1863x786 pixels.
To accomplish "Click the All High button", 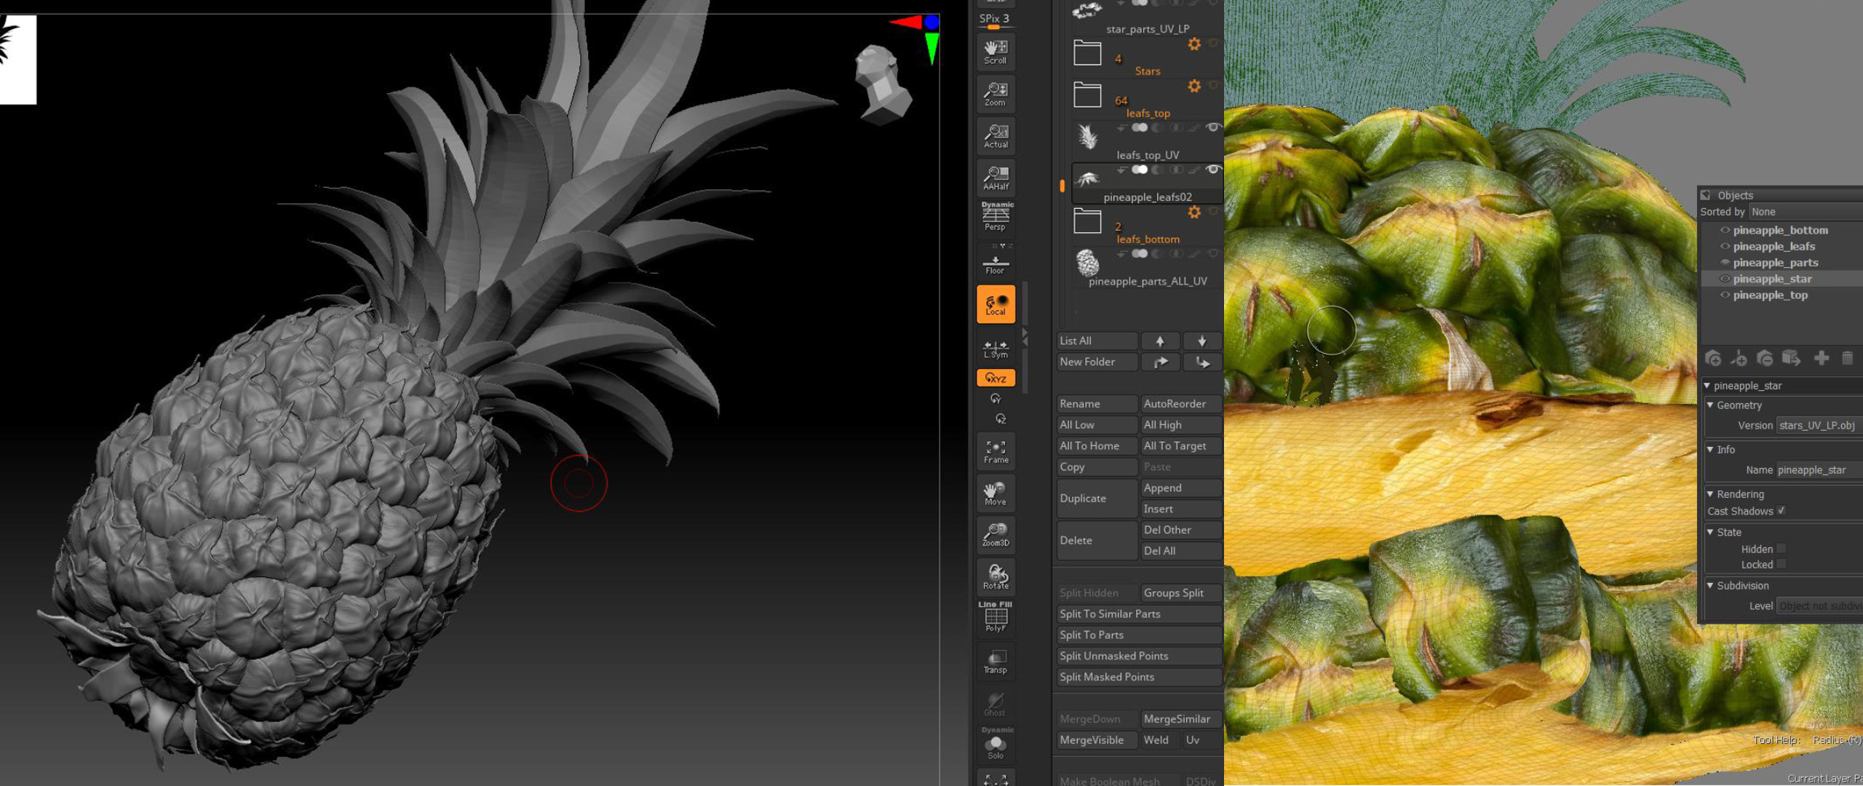I will point(1181,425).
